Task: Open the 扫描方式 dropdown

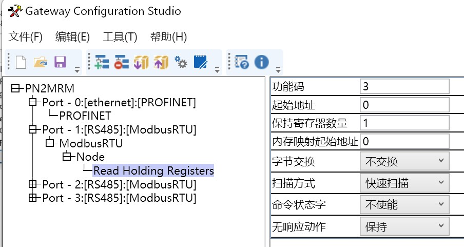Action: click(404, 183)
